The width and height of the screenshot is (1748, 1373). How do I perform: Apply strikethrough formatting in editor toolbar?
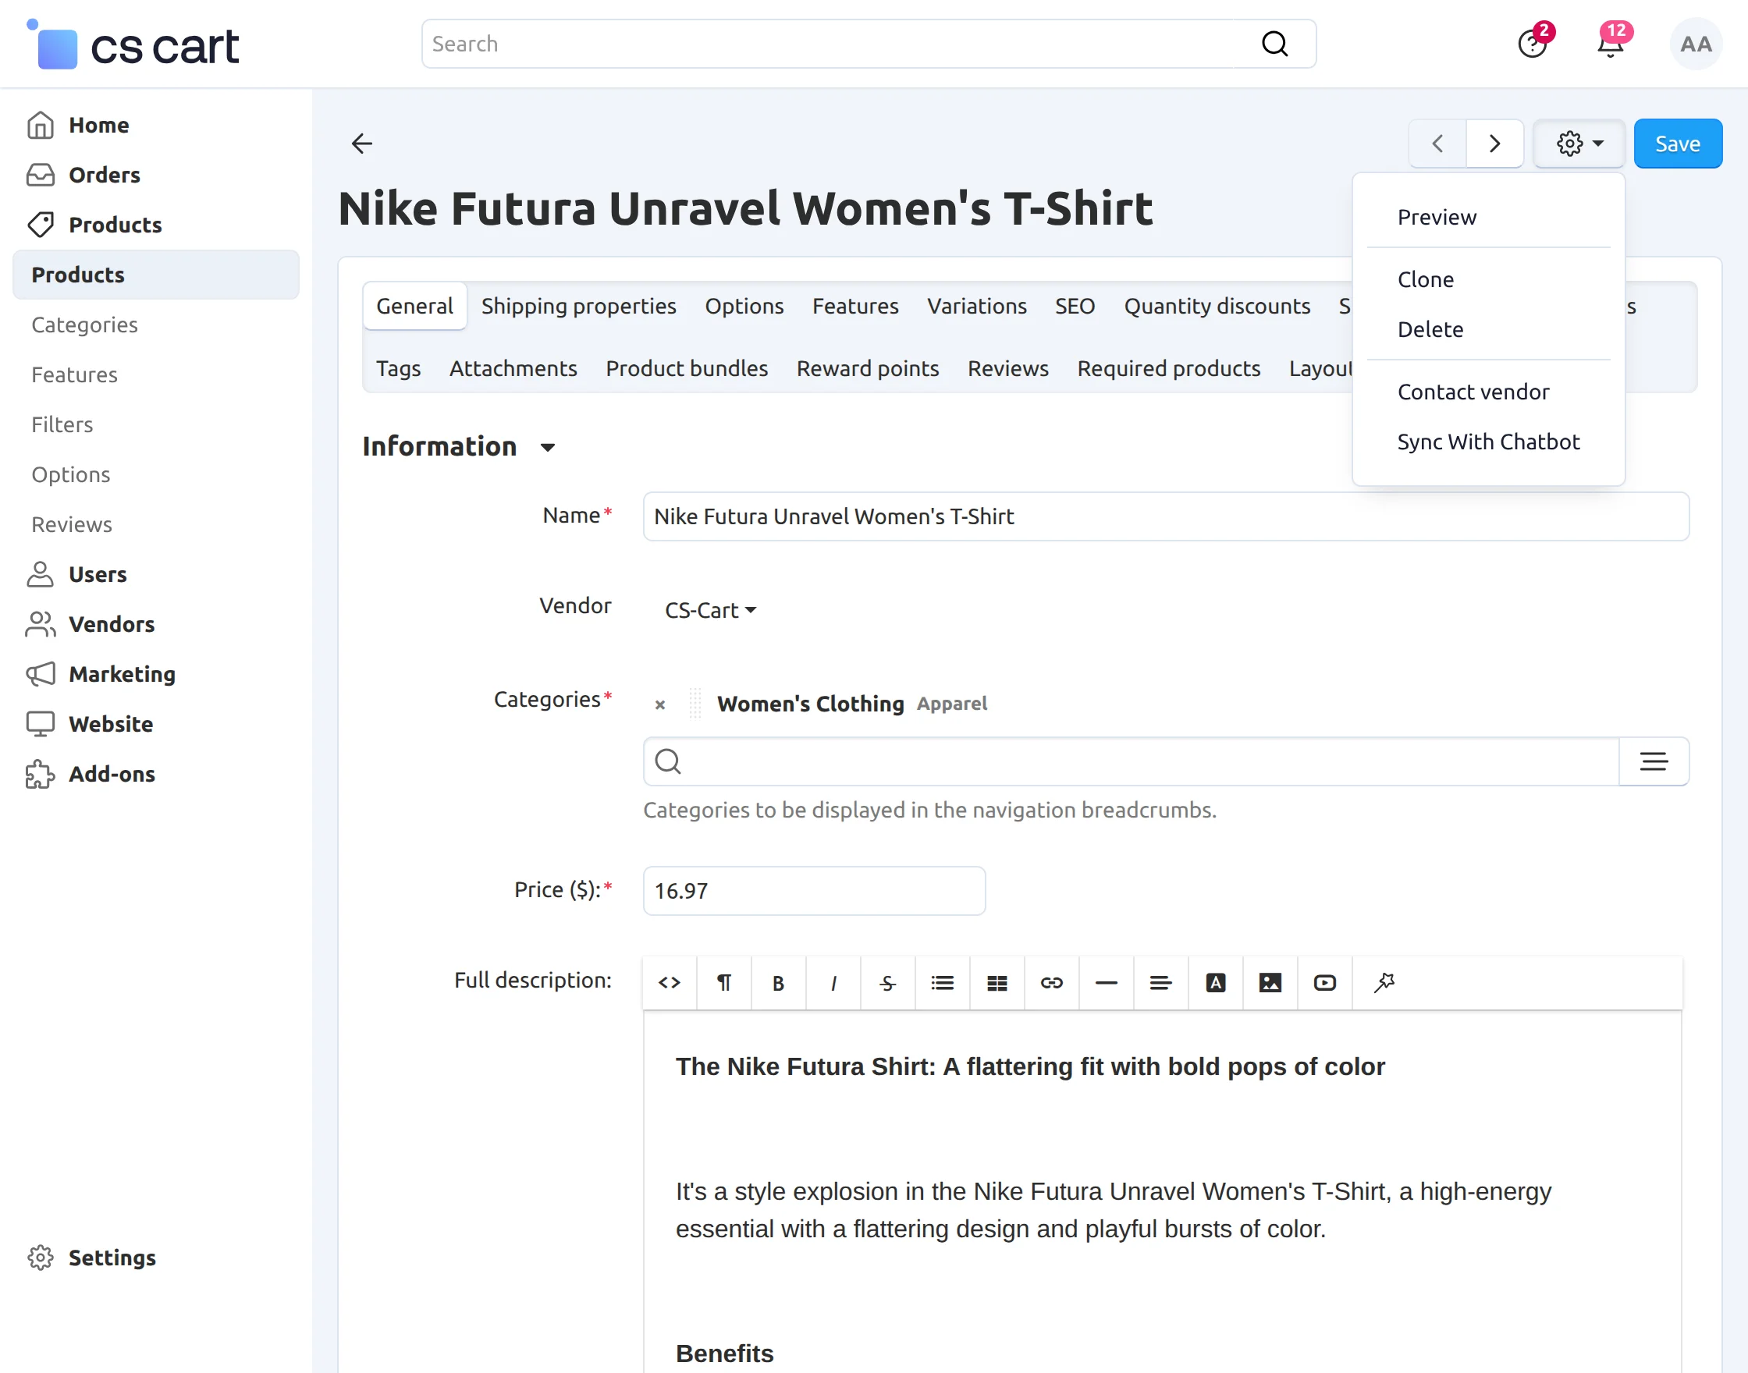[886, 982]
